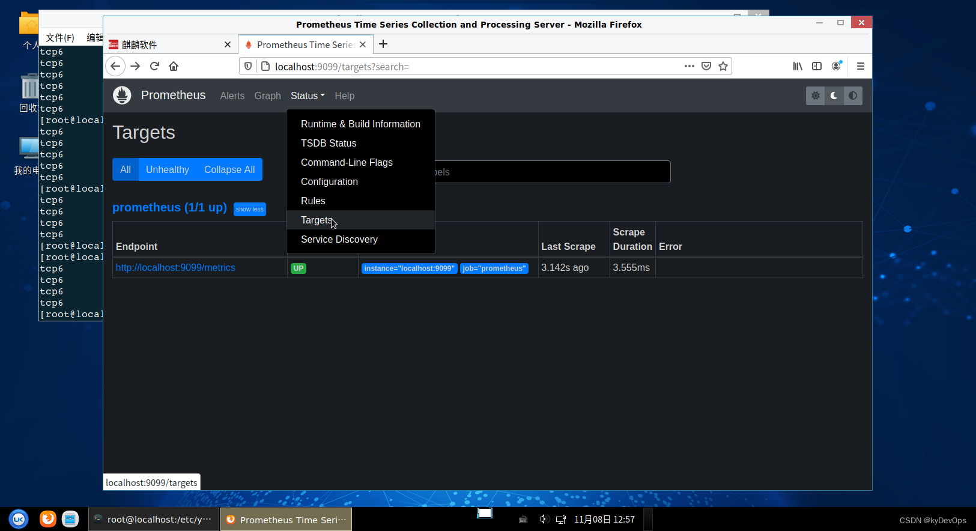Viewport: 976px width, 531px height.
Task: Click the Prometheus flame logo
Action: pyautogui.click(x=122, y=95)
